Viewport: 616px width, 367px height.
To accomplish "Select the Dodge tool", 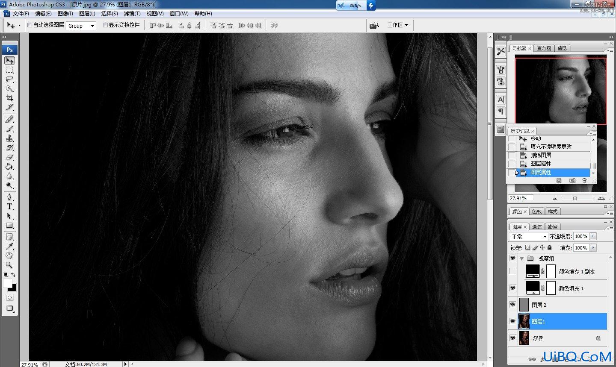I will (x=9, y=185).
